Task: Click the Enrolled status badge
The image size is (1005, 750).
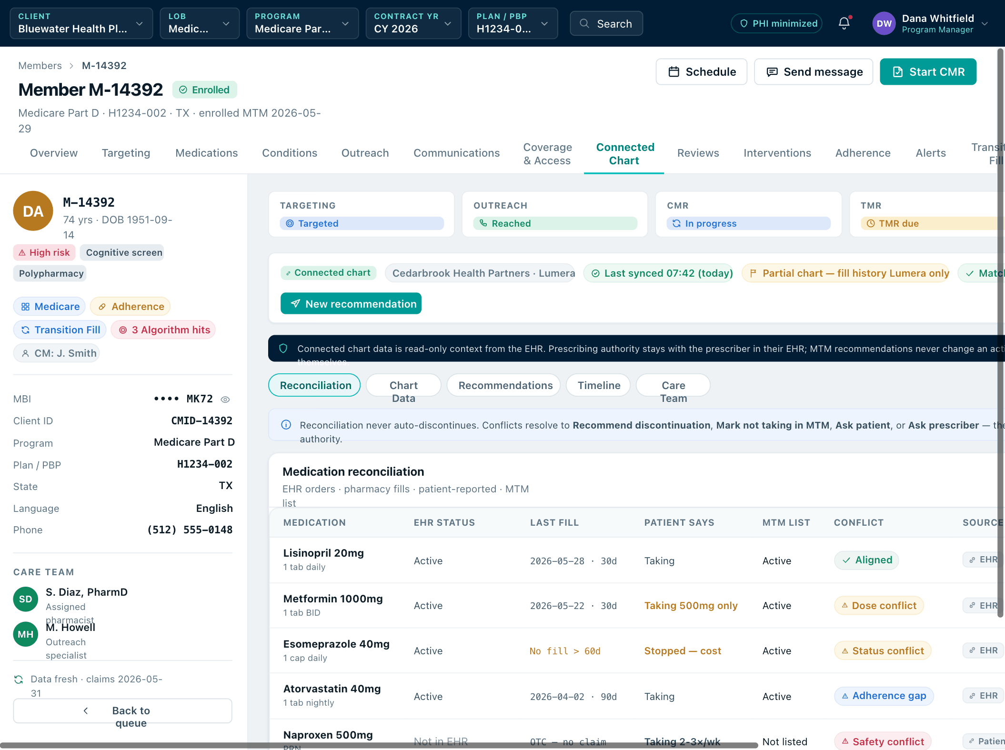Action: pyautogui.click(x=205, y=90)
